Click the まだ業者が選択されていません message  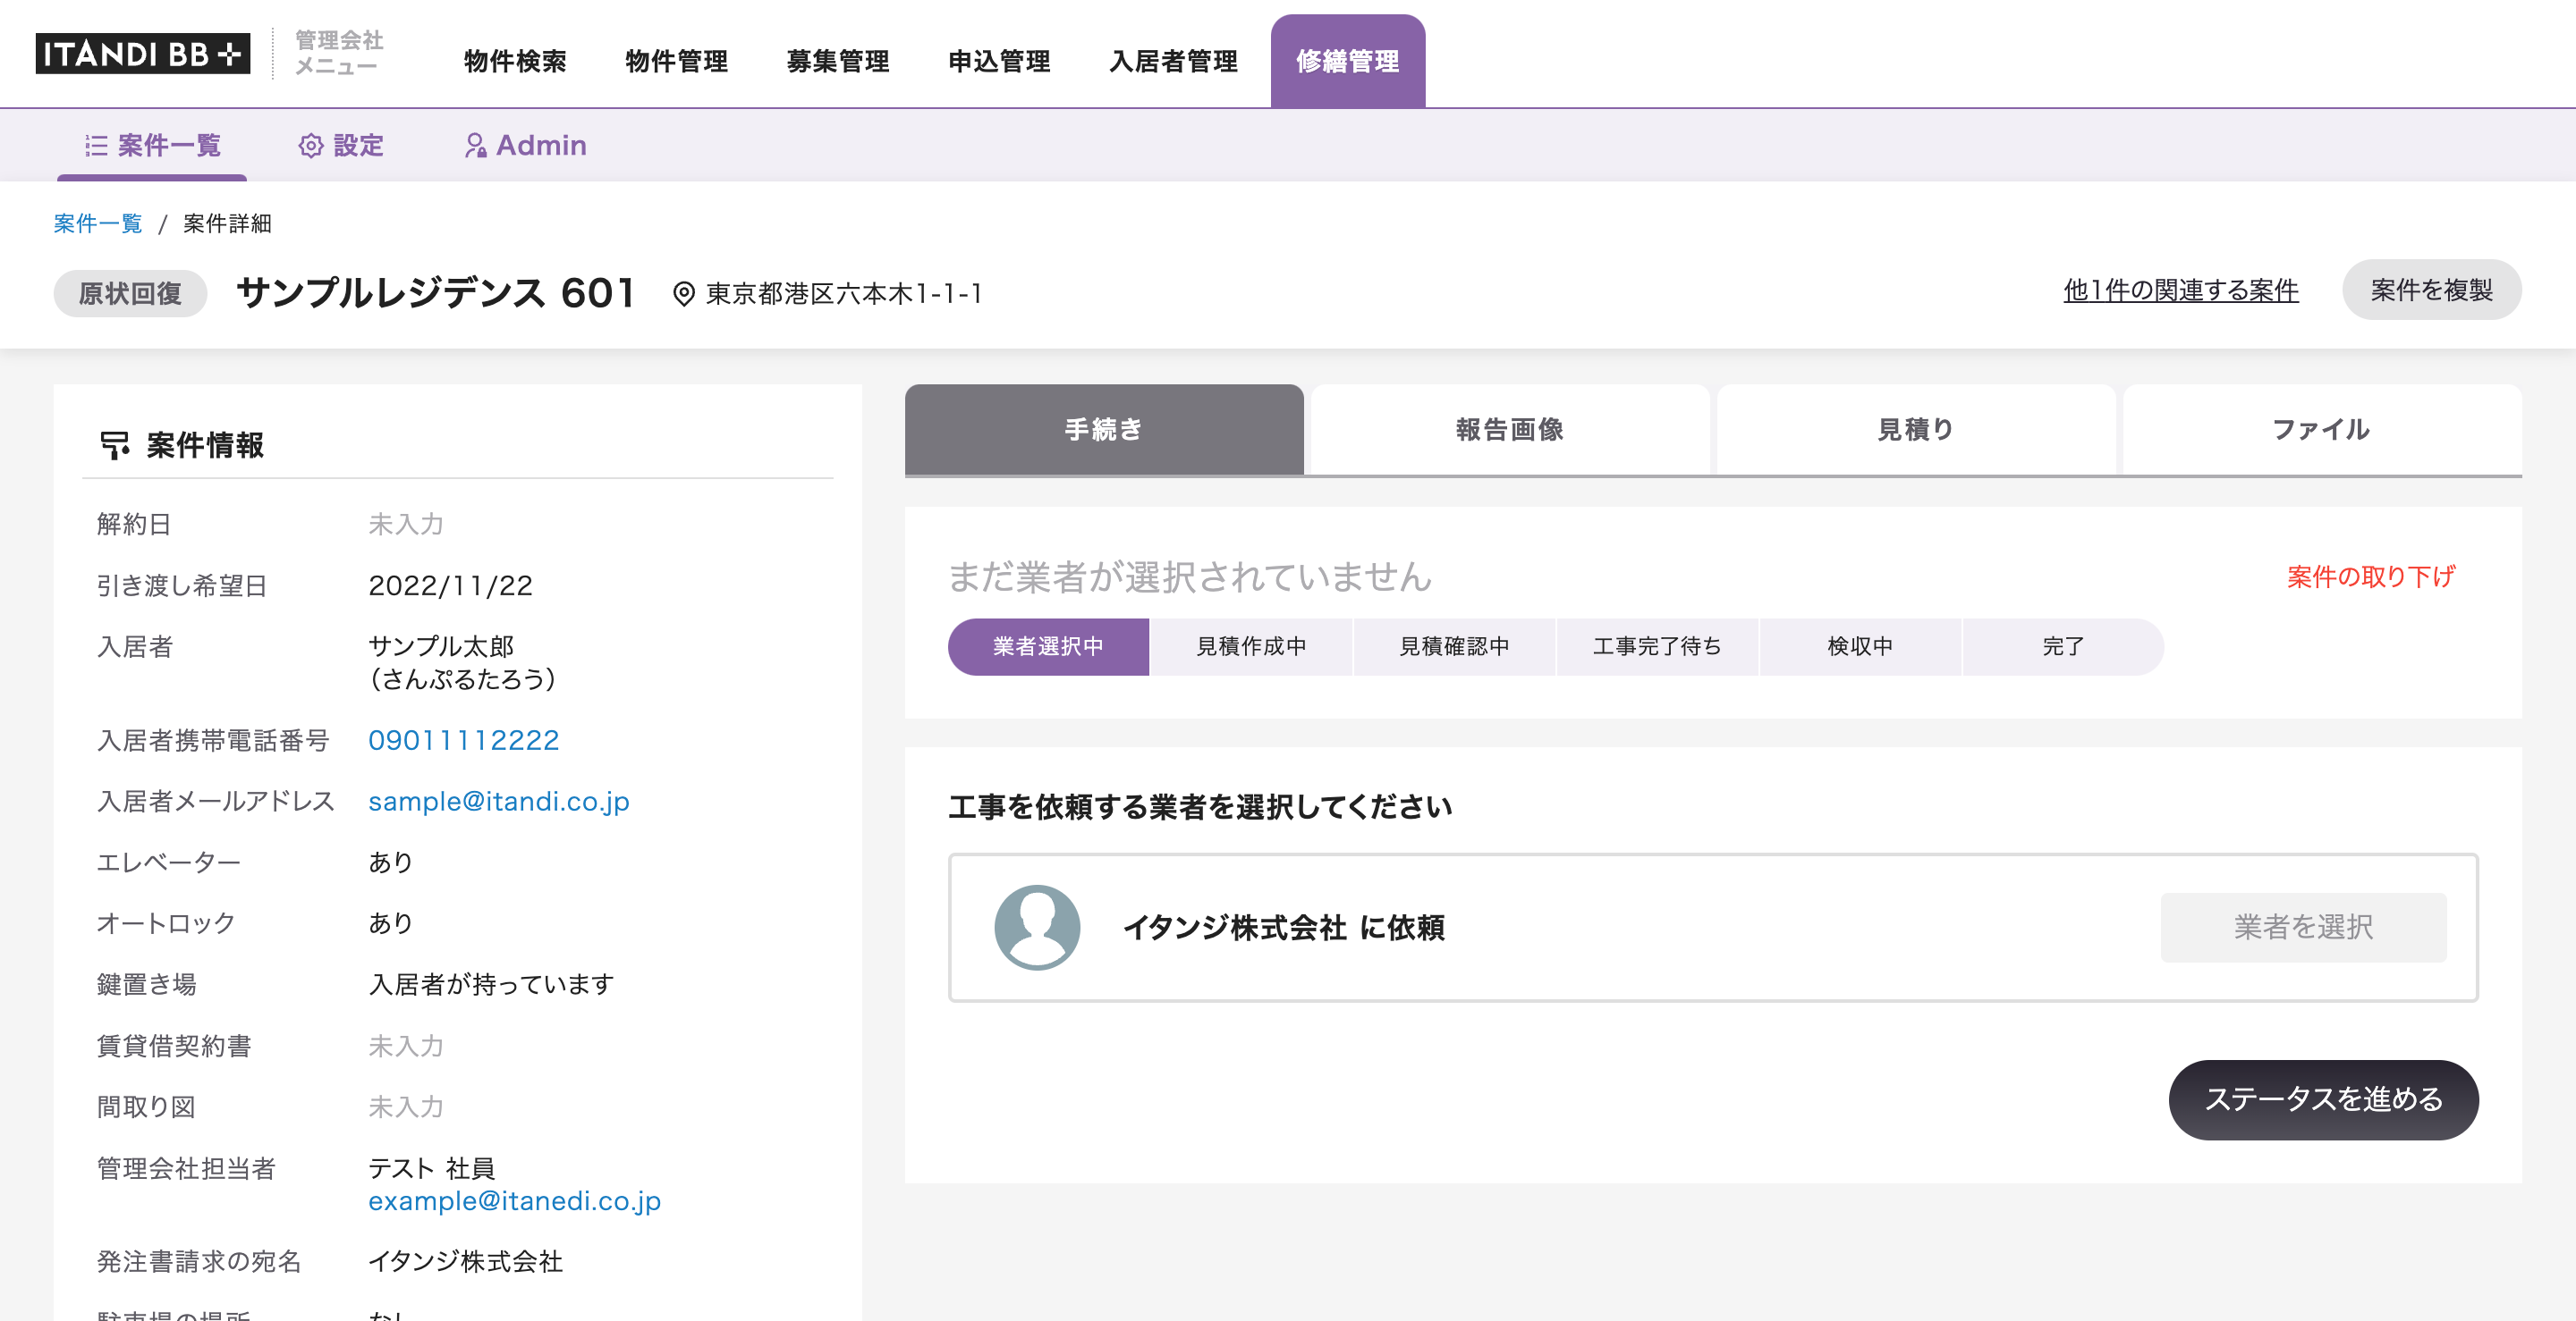(1190, 576)
